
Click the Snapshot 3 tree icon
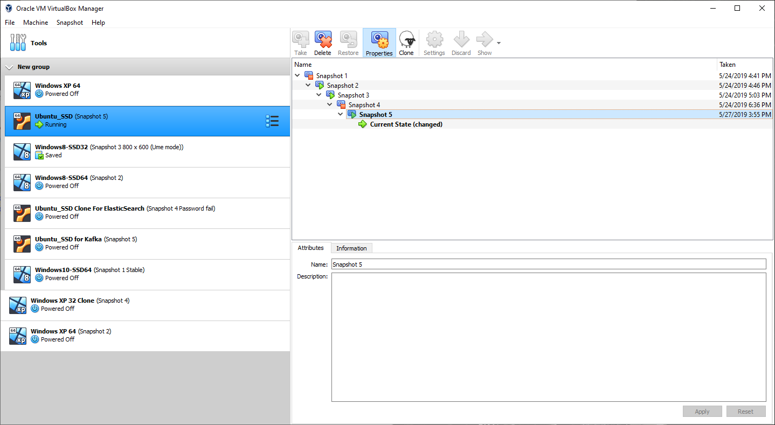[x=330, y=95]
